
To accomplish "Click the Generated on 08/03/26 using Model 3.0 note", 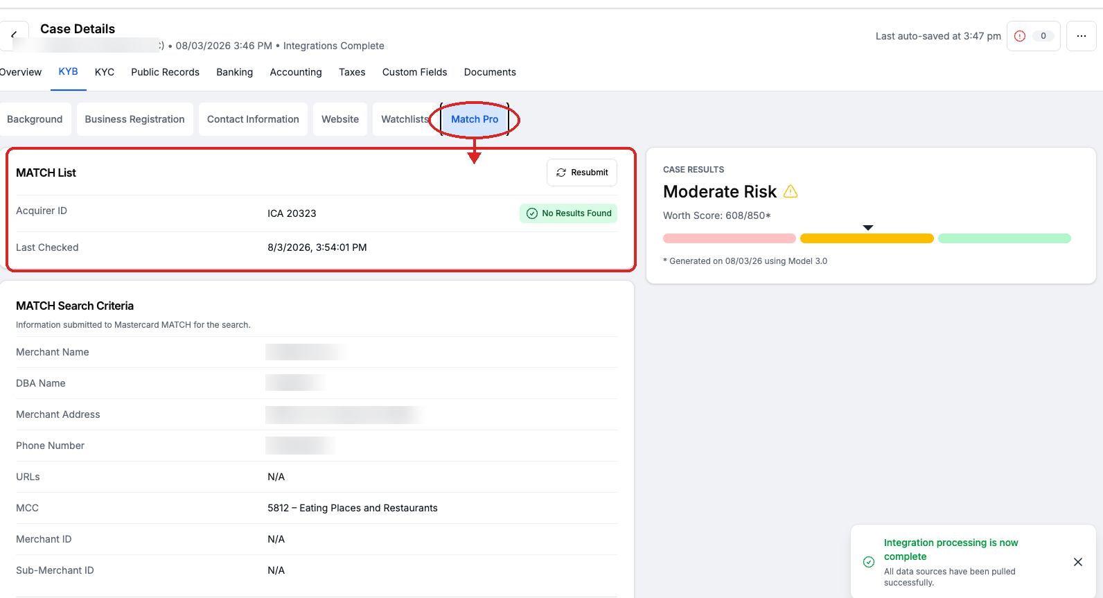I will (x=745, y=261).
